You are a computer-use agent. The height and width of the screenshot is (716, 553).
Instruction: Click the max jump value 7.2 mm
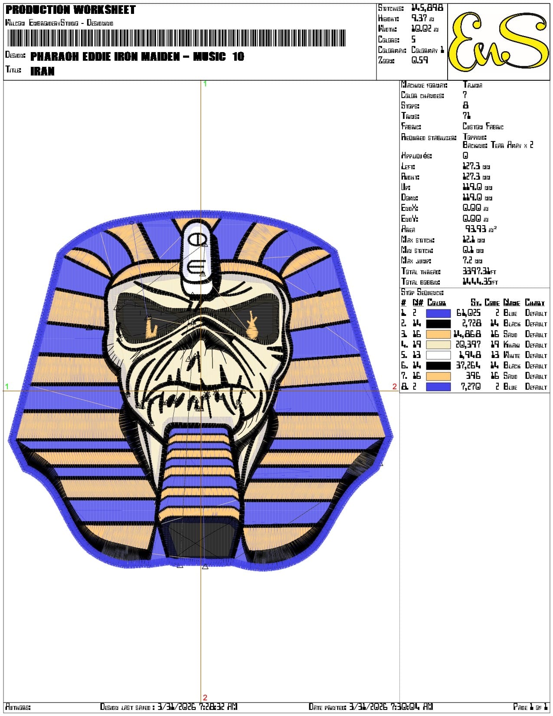tap(472, 261)
